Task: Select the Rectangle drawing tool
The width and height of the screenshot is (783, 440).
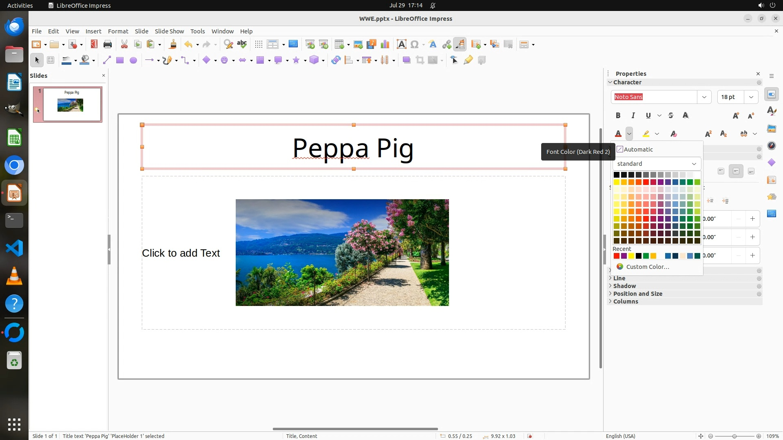Action: pyautogui.click(x=120, y=60)
